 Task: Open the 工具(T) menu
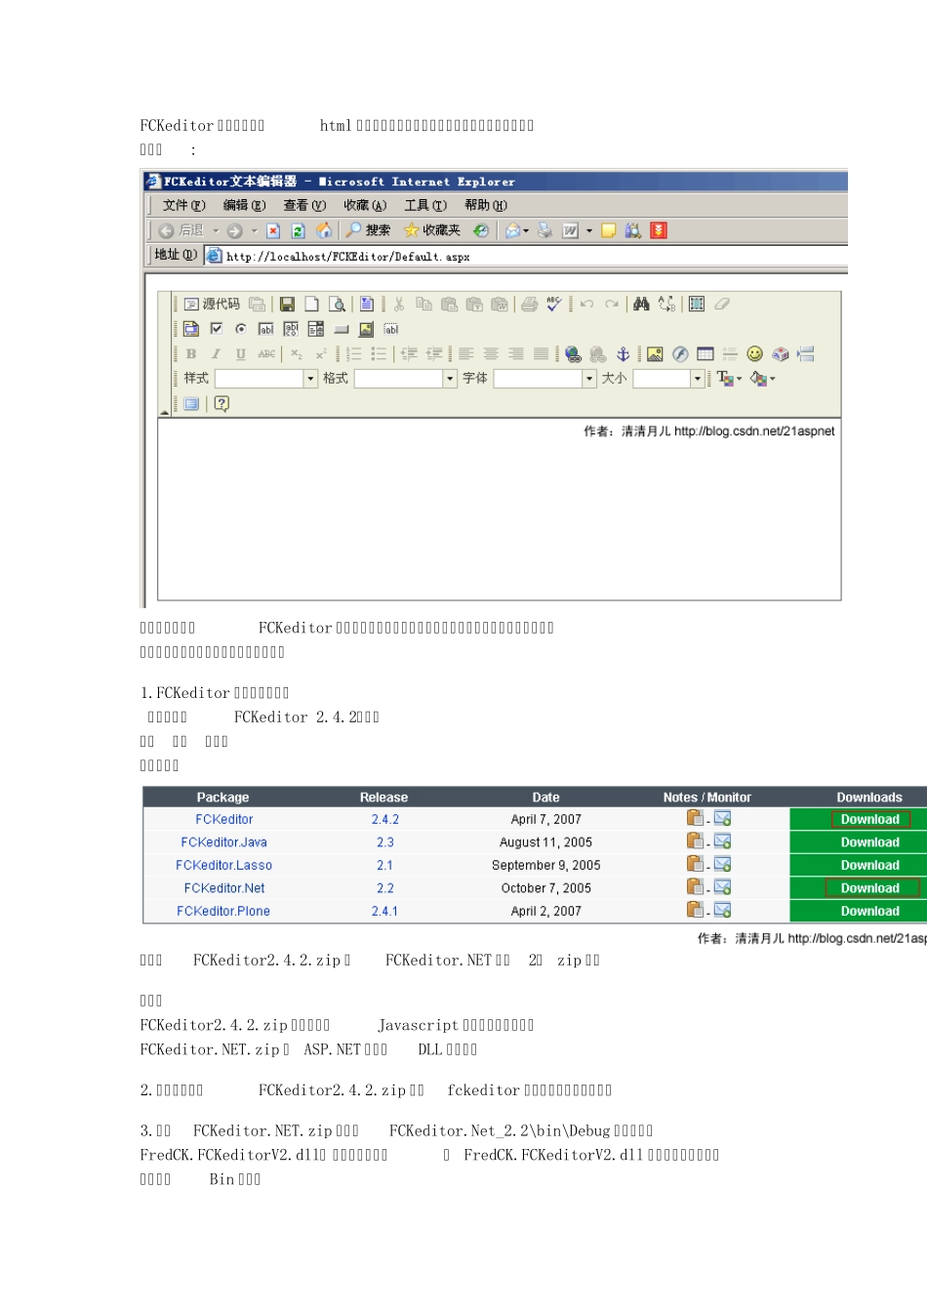pyautogui.click(x=425, y=206)
